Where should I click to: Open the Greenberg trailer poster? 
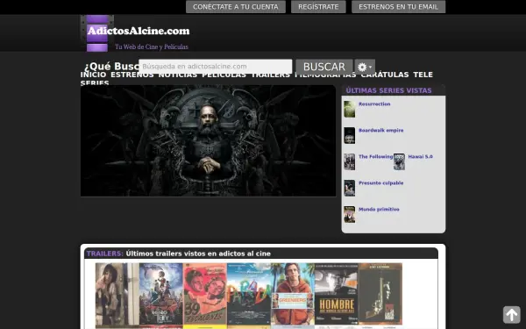tap(293, 295)
